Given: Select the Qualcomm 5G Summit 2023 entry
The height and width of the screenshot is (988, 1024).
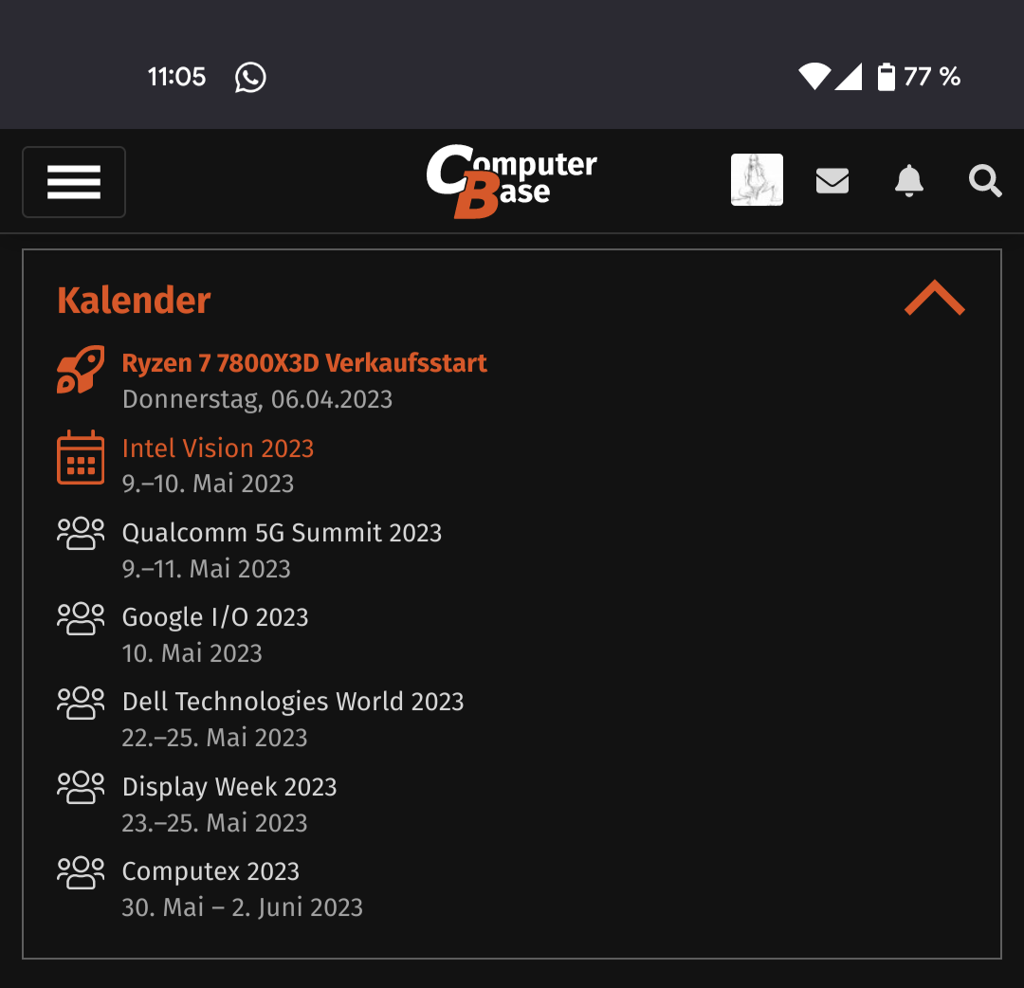Looking at the screenshot, I should click(x=282, y=533).
